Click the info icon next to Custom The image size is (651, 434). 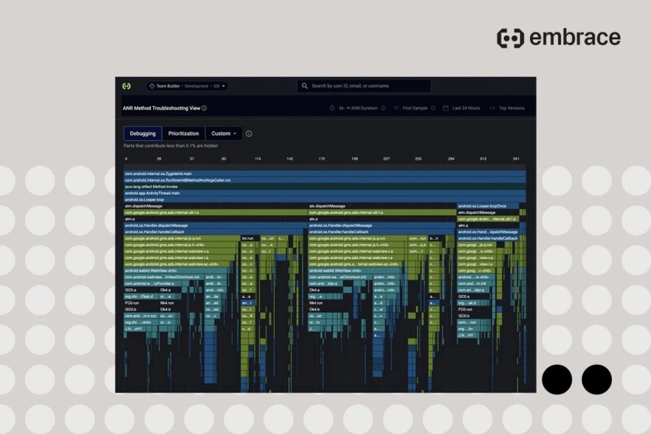[x=249, y=133]
